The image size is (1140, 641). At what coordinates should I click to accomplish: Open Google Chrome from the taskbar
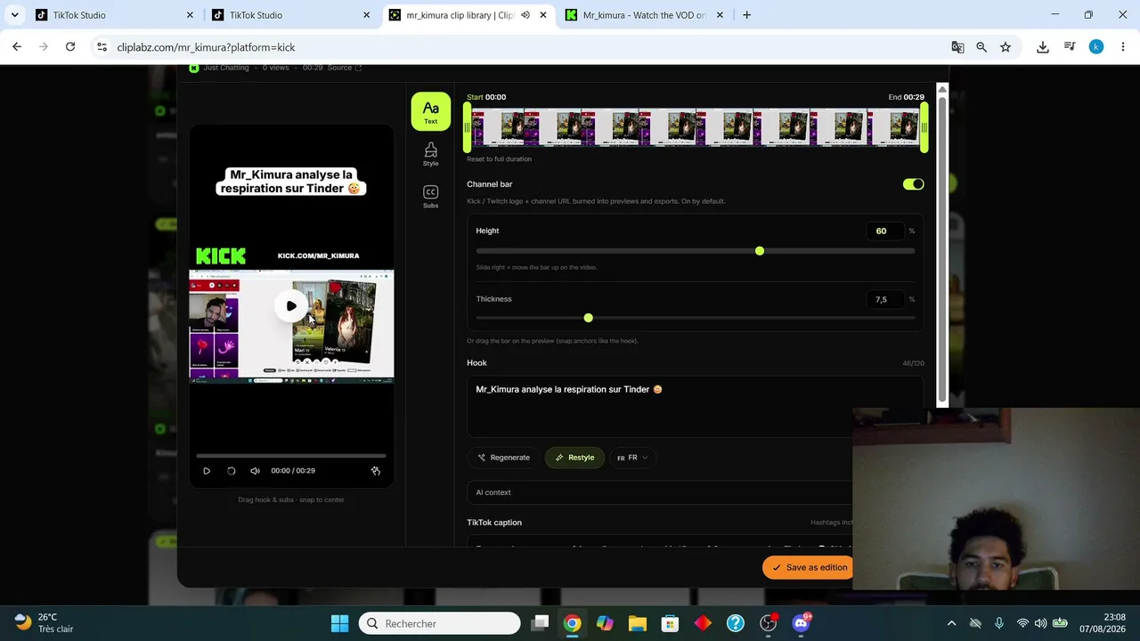coord(572,623)
